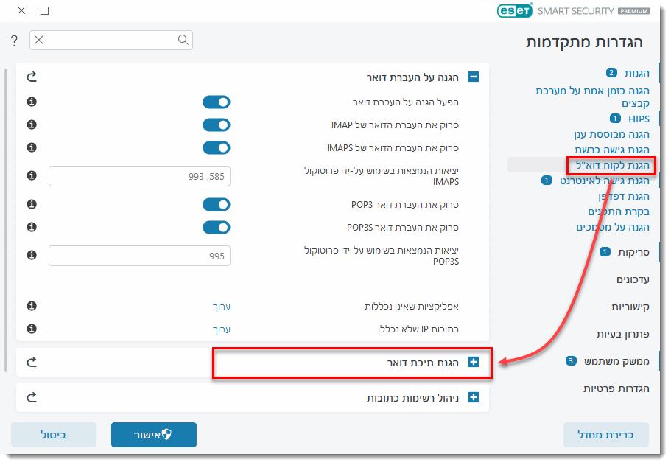Click badge 1 next to הגנת גישה לאינטרנט
Image resolution: width=671 pixels, height=465 pixels.
(547, 181)
